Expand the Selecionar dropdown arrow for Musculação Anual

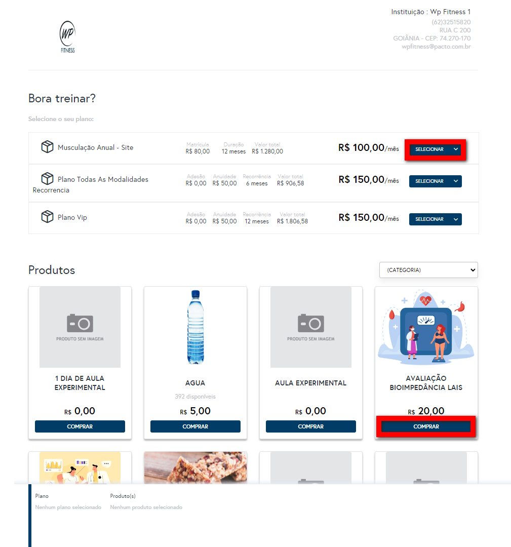click(x=455, y=149)
